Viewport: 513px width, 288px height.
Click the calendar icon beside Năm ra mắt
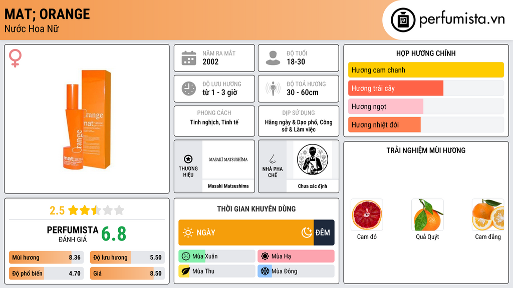click(x=189, y=58)
